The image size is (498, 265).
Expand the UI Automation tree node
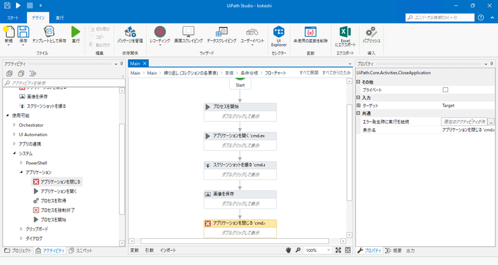pos(14,134)
